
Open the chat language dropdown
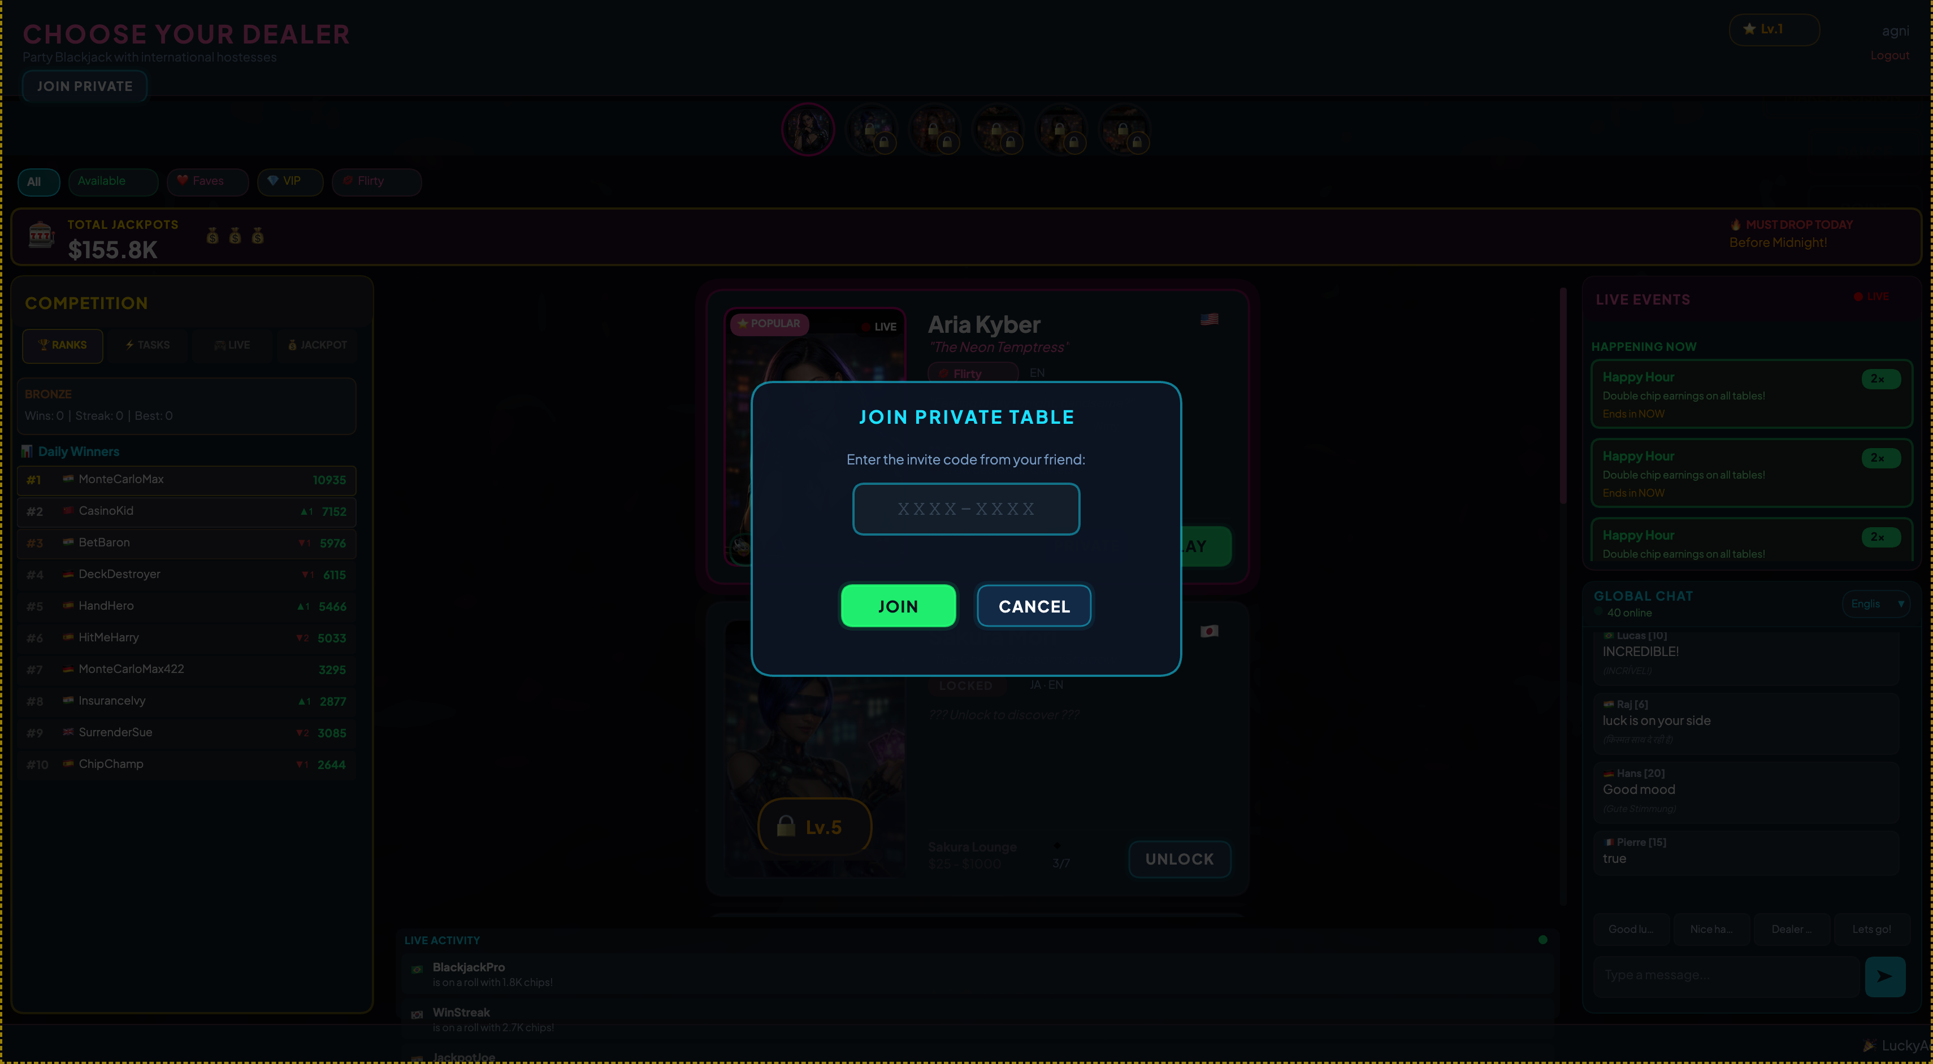point(1876,604)
